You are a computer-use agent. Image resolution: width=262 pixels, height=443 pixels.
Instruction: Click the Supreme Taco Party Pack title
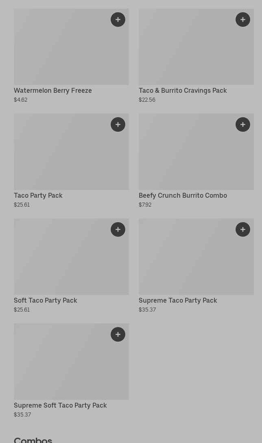(178, 300)
